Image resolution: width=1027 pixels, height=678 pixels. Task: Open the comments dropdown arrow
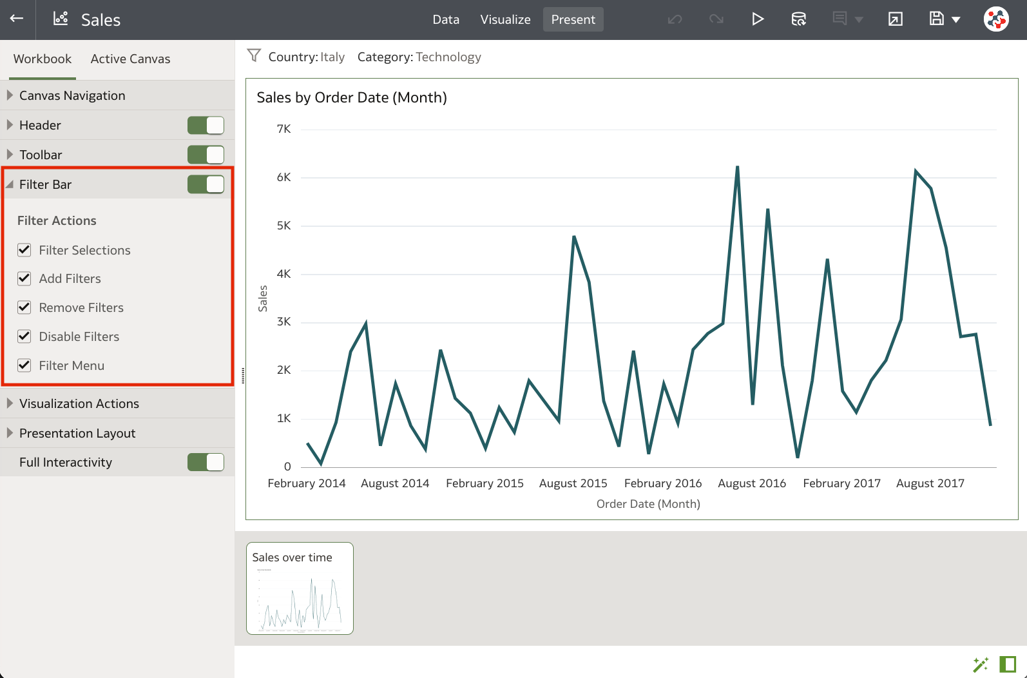click(859, 20)
